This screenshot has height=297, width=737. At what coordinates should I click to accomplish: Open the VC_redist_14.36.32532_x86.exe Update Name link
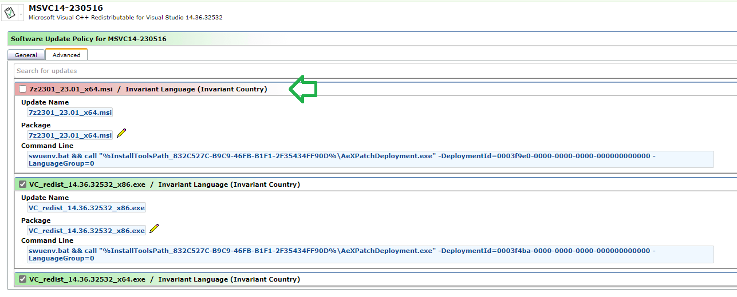coord(86,208)
